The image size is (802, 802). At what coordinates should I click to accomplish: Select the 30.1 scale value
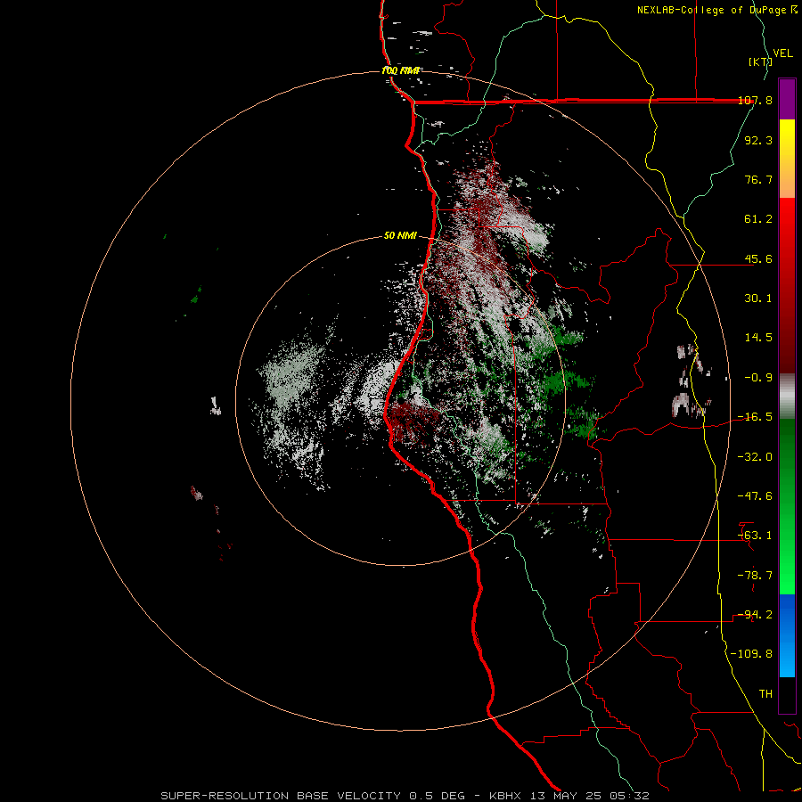click(758, 299)
